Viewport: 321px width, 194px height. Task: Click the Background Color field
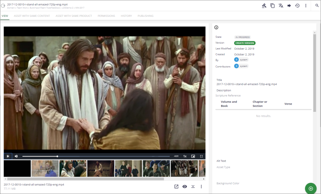coord(228,183)
